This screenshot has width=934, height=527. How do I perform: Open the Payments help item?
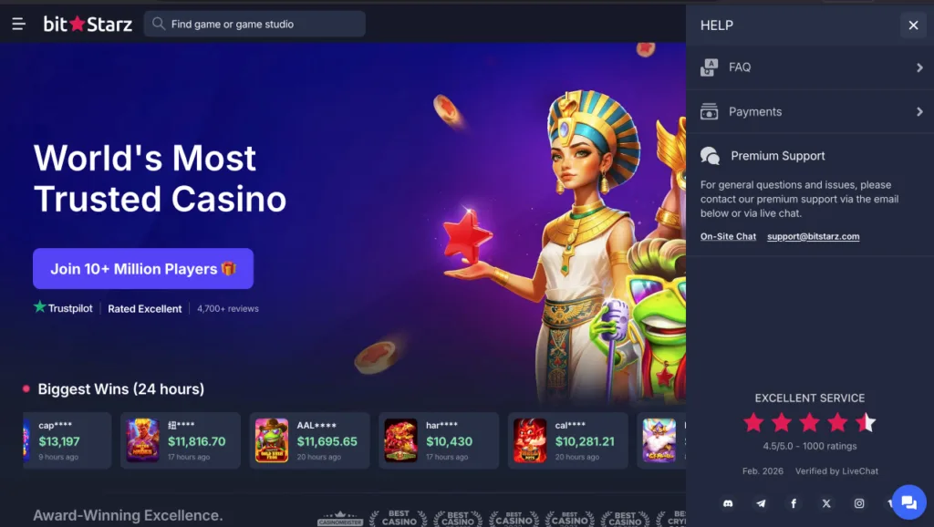tap(810, 111)
